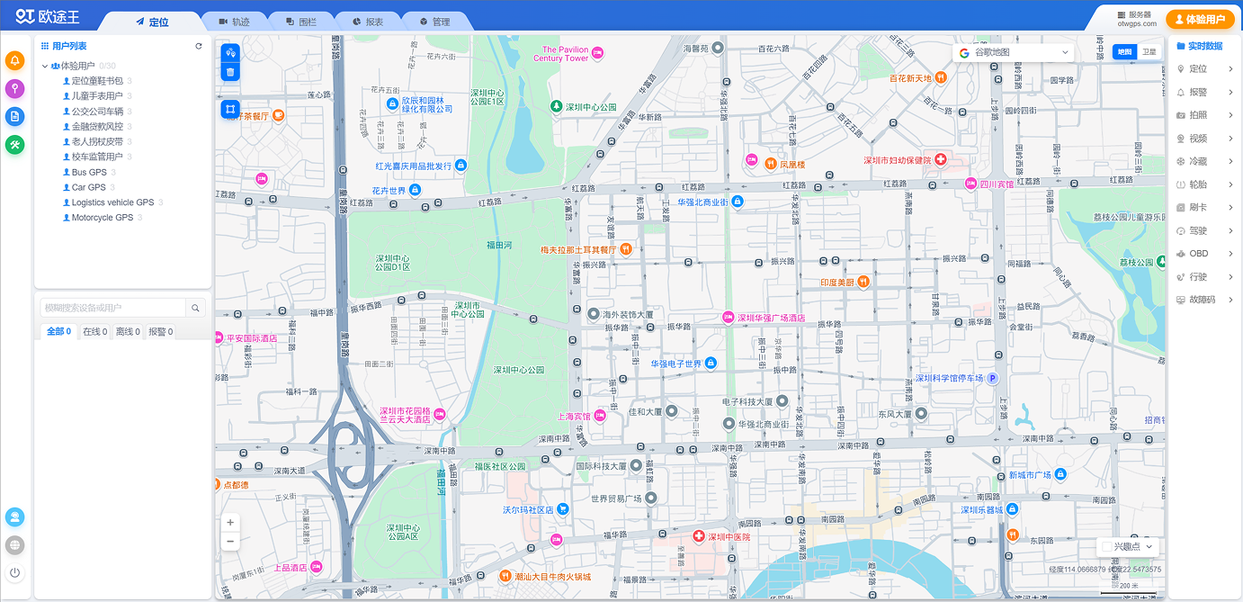Image resolution: width=1243 pixels, height=602 pixels.
Task: Click the orange alarm bell sidebar icon
Action: [15, 60]
